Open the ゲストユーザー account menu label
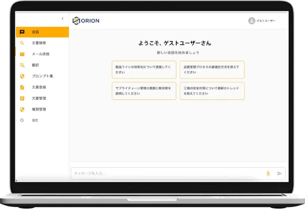This screenshot has width=305, height=209. 266,21
